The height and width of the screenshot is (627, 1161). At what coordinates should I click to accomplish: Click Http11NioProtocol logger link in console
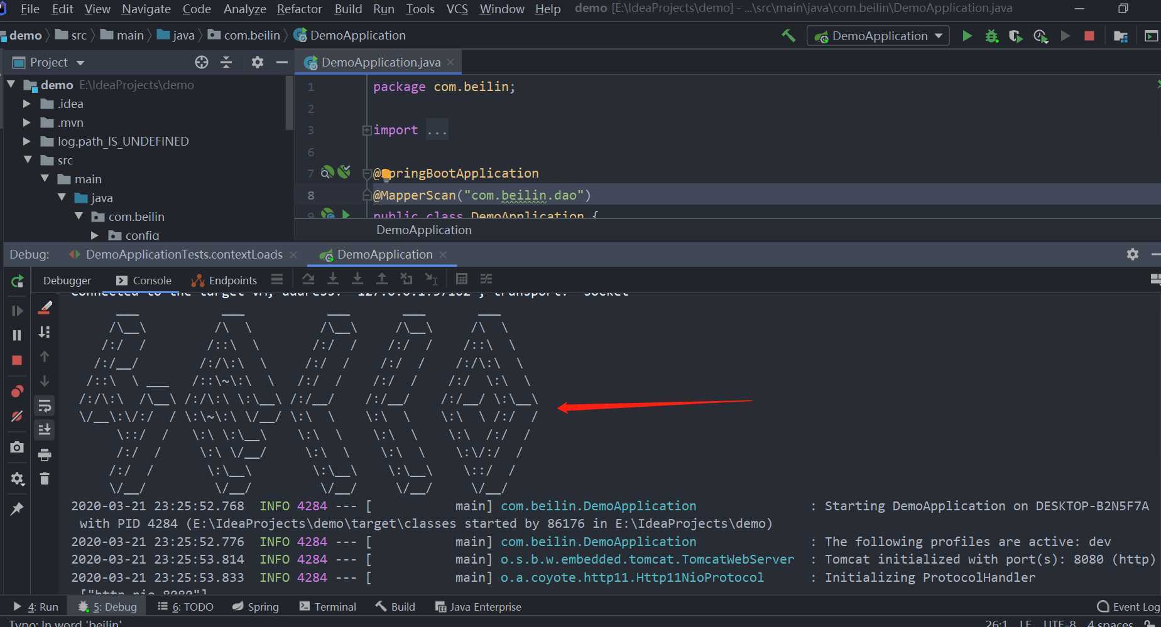click(632, 577)
